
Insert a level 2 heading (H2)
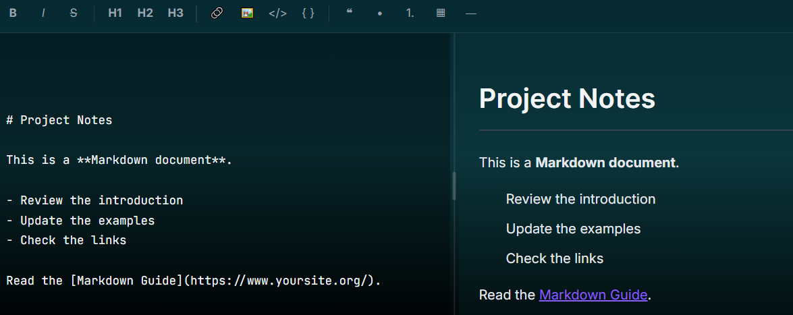pyautogui.click(x=145, y=13)
